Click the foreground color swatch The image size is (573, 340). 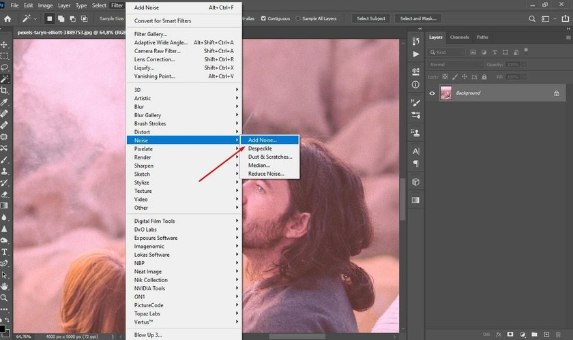pyautogui.click(x=2, y=328)
